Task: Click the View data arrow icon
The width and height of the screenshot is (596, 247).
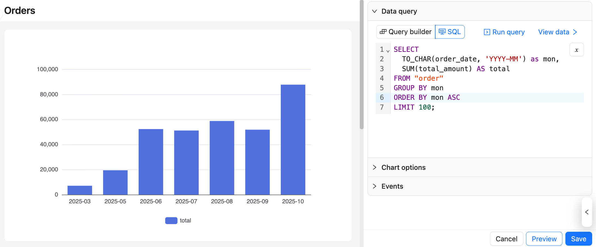Action: 575,32
